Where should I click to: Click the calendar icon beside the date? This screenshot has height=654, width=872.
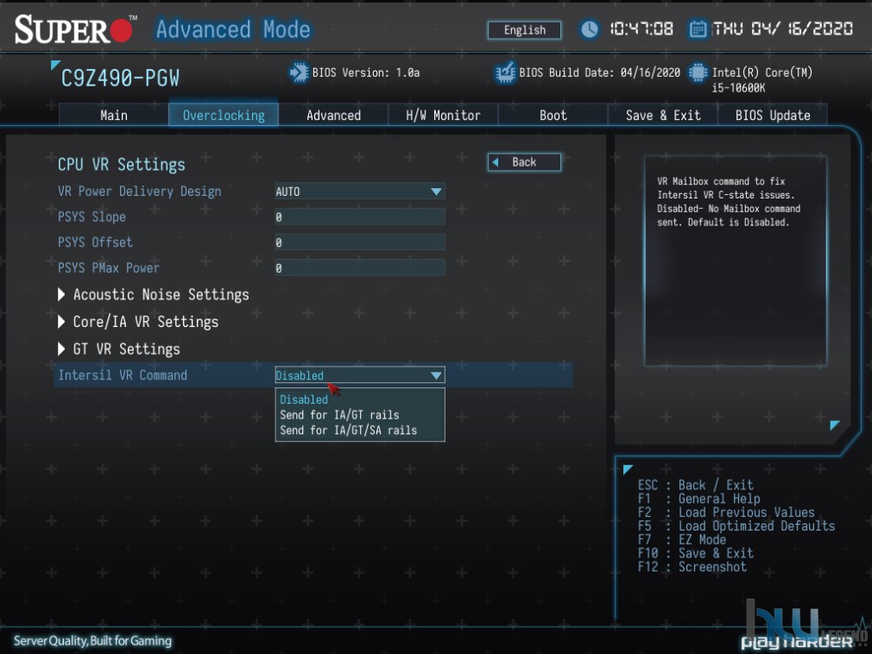[698, 28]
